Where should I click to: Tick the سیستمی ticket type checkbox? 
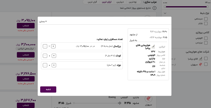tap(206, 19)
